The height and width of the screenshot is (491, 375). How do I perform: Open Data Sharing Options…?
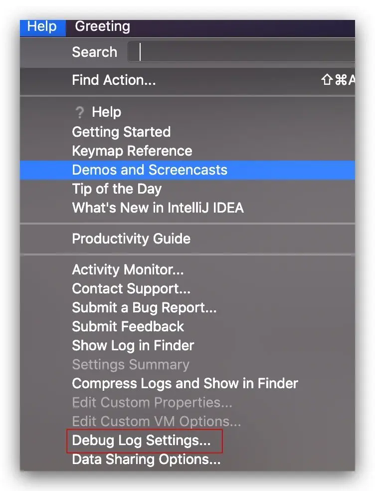[146, 460]
